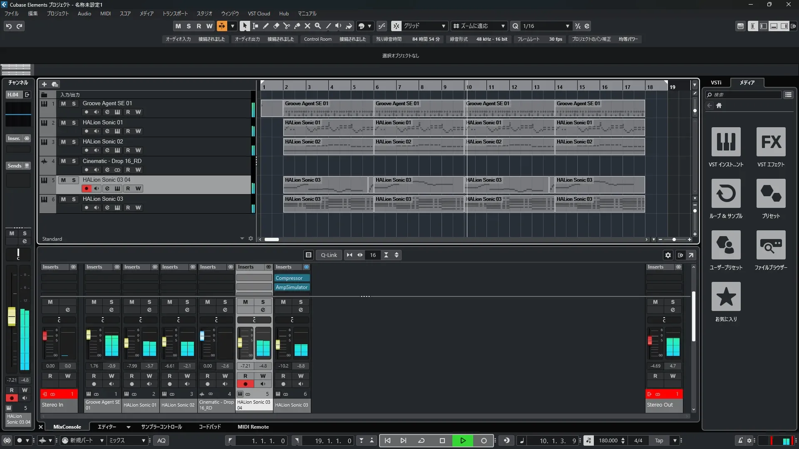Select the Split scissors tool
The image size is (799, 449).
click(x=286, y=26)
